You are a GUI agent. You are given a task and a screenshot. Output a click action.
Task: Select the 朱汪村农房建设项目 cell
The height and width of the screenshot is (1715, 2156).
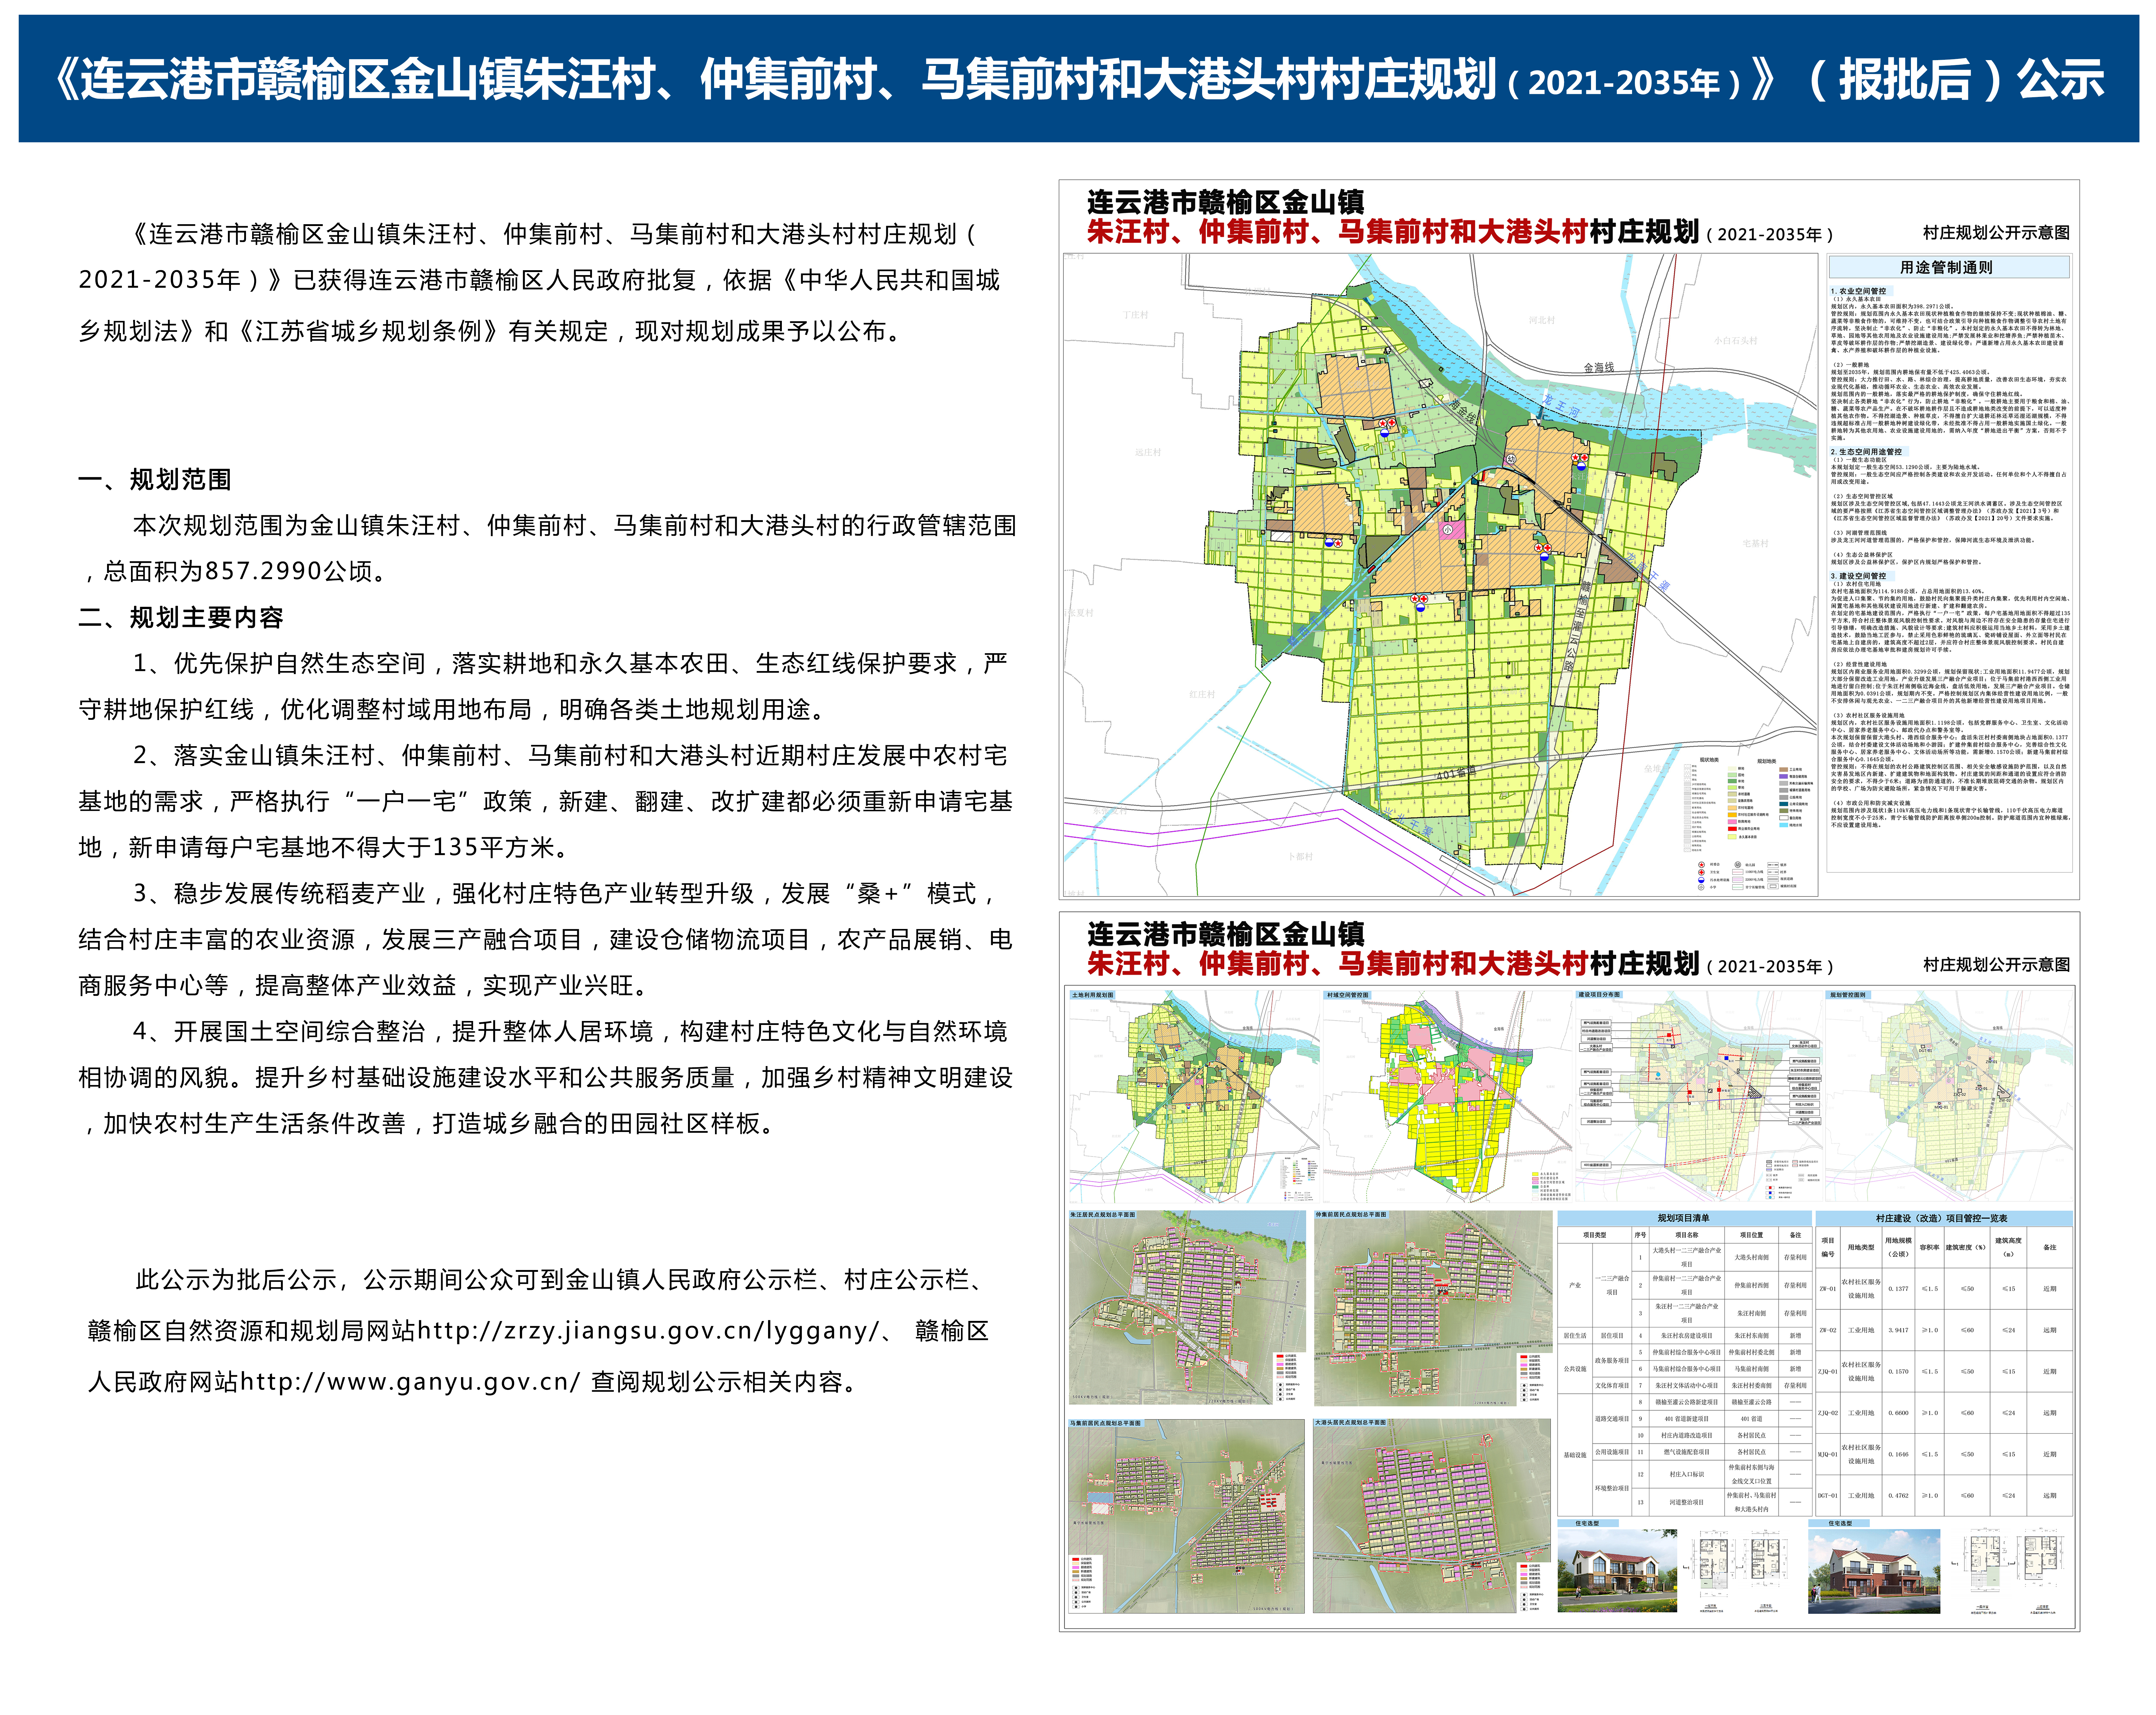[1687, 1336]
